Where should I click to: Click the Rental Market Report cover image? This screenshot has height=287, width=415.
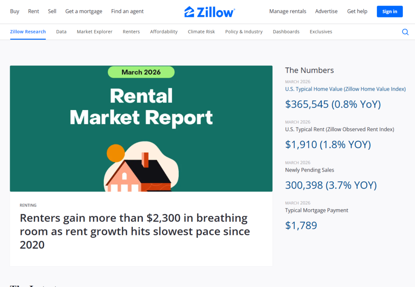pyautogui.click(x=141, y=128)
